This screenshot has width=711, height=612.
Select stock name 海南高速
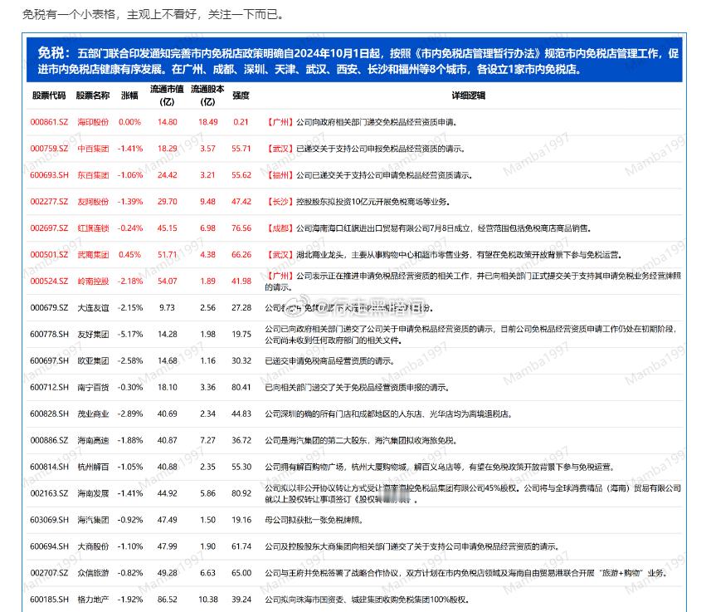[x=93, y=440]
